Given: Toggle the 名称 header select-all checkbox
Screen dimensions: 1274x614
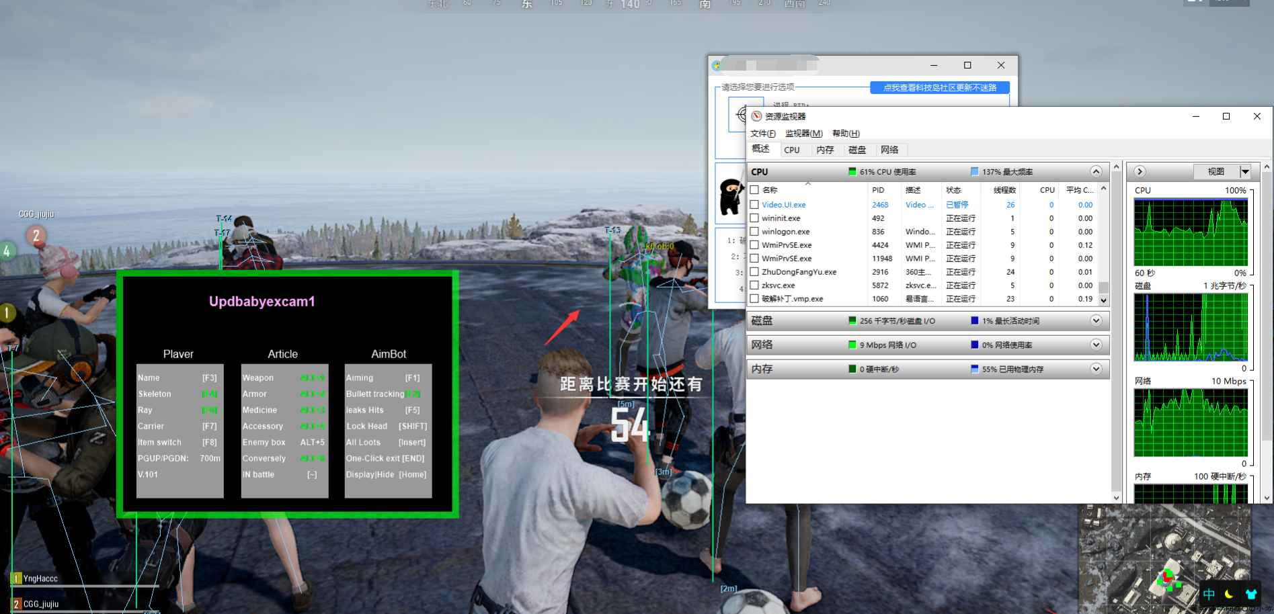Looking at the screenshot, I should click(x=754, y=190).
